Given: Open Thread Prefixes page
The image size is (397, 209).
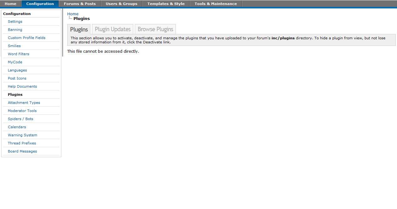Looking at the screenshot, I should point(22,143).
